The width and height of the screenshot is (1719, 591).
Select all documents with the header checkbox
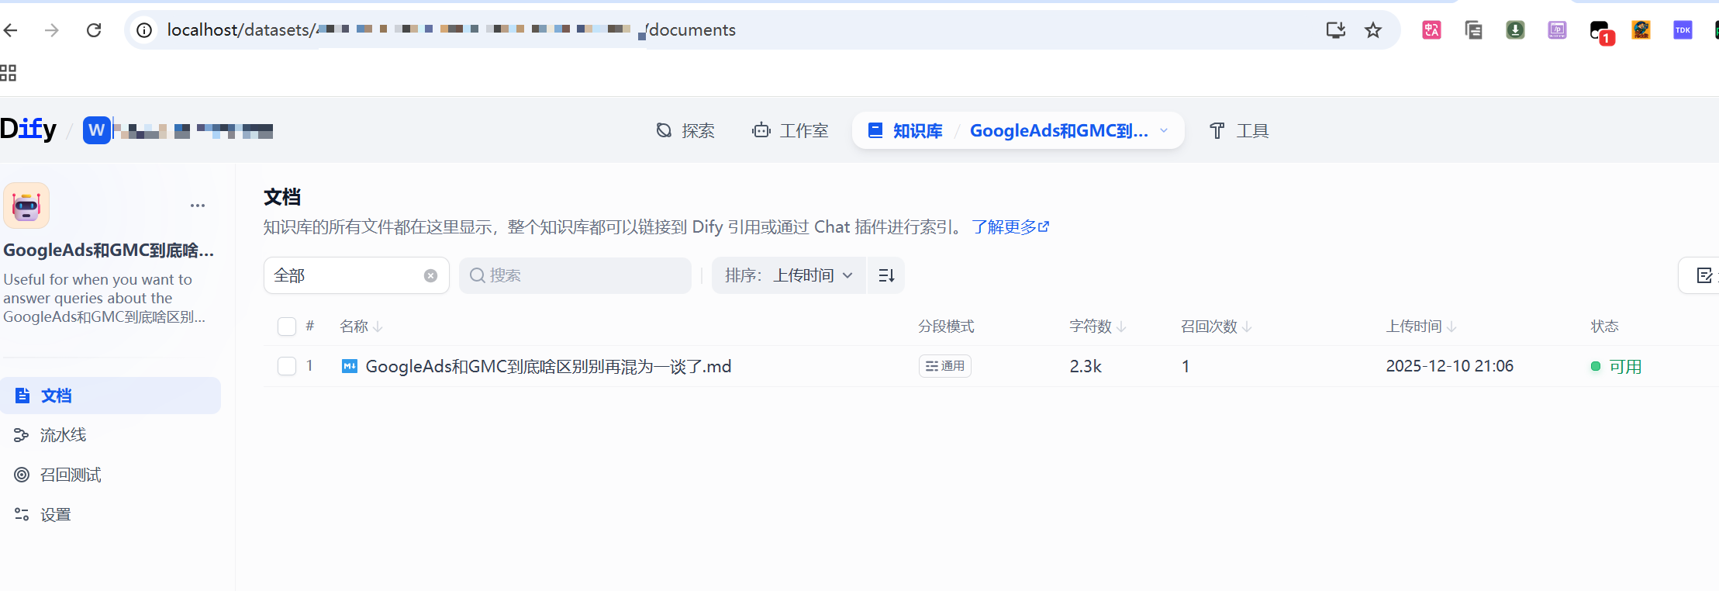[287, 327]
